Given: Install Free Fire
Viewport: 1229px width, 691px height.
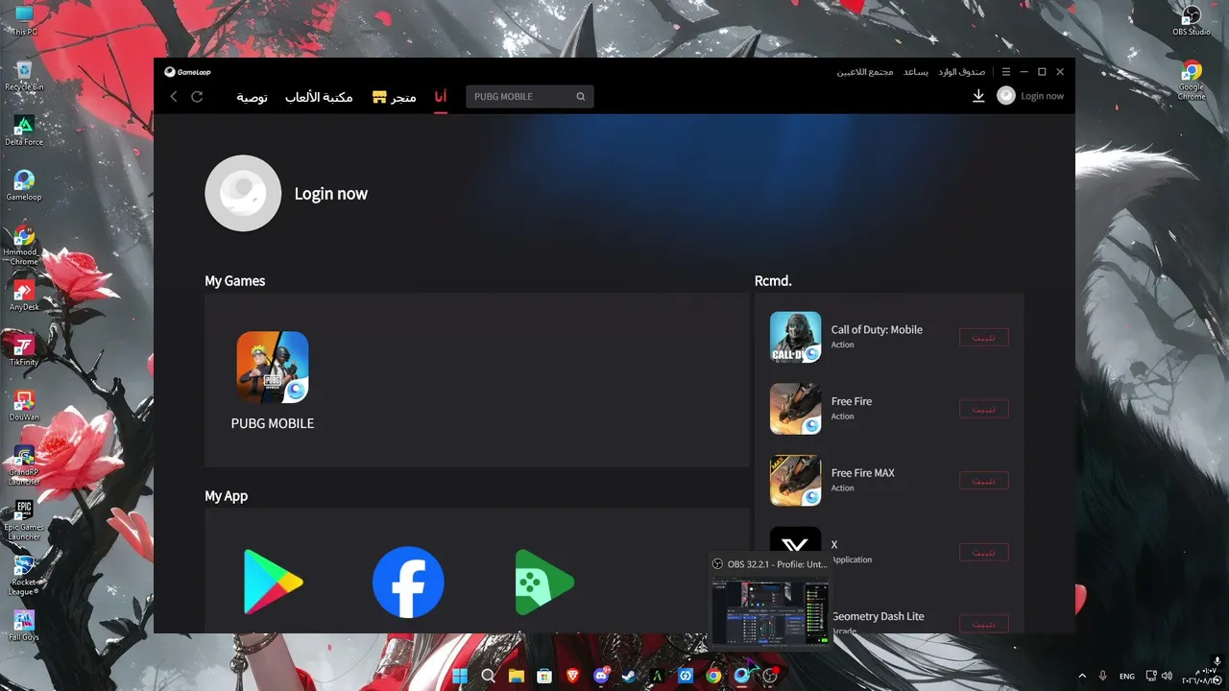Looking at the screenshot, I should pyautogui.click(x=984, y=409).
